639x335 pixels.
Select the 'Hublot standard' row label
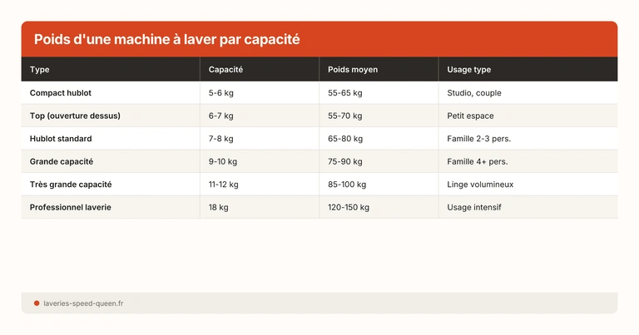pyautogui.click(x=61, y=139)
